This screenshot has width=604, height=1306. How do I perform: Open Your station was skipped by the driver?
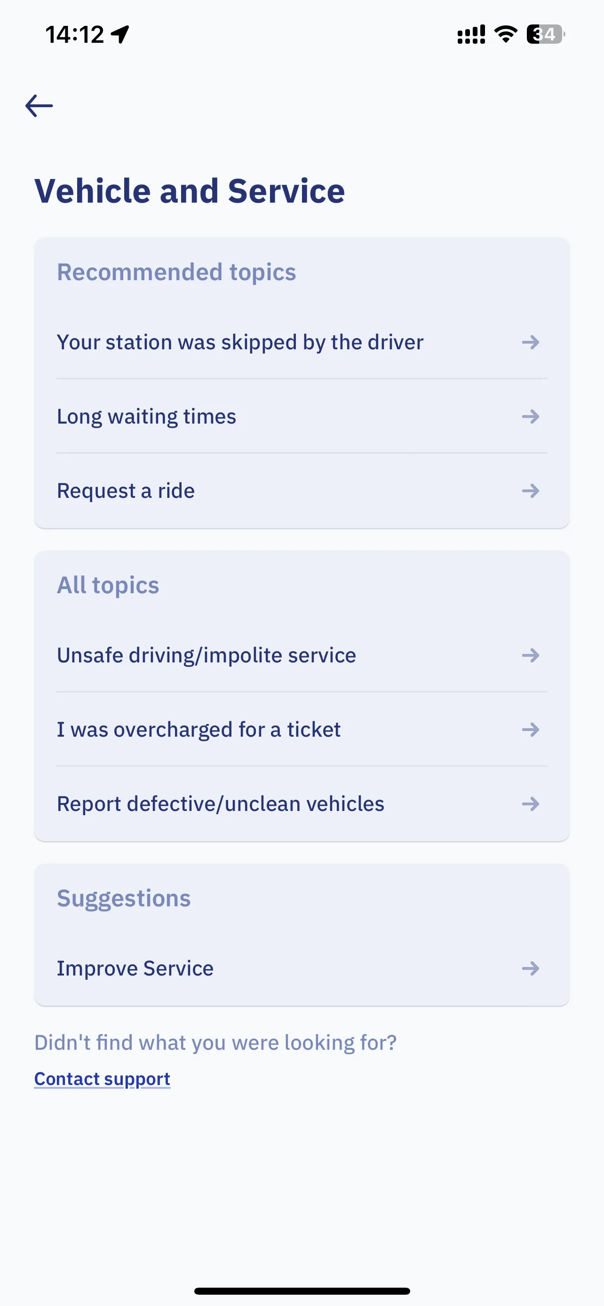click(302, 342)
